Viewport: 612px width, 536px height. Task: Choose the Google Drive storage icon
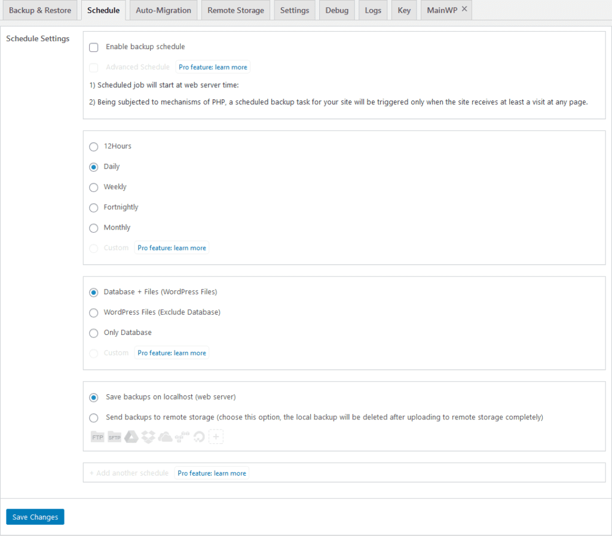(131, 437)
